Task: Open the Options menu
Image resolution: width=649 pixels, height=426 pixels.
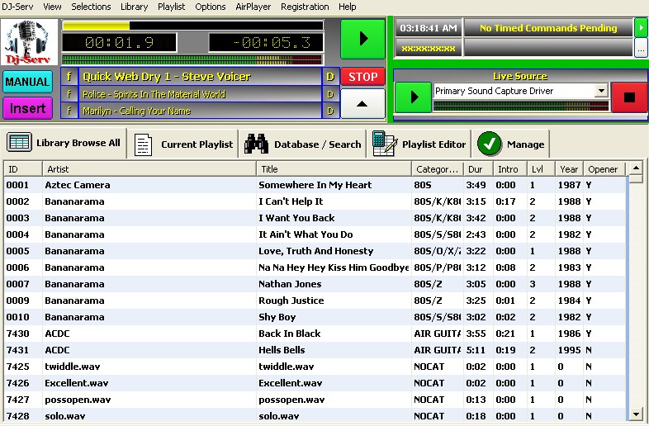Action: click(x=211, y=7)
